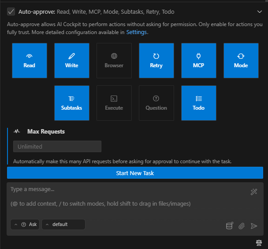This screenshot has width=268, height=249.
Task: Enable Browser auto-approval tile
Action: point(114,61)
